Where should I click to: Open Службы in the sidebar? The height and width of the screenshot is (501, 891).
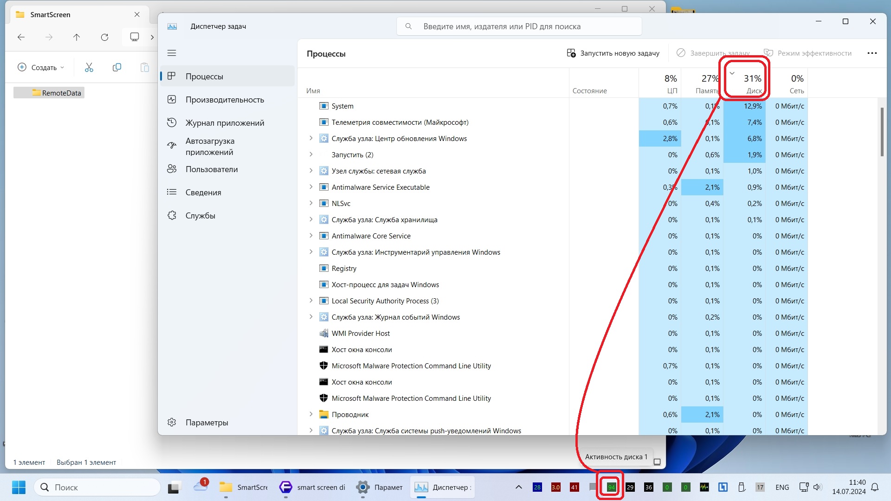point(227,216)
